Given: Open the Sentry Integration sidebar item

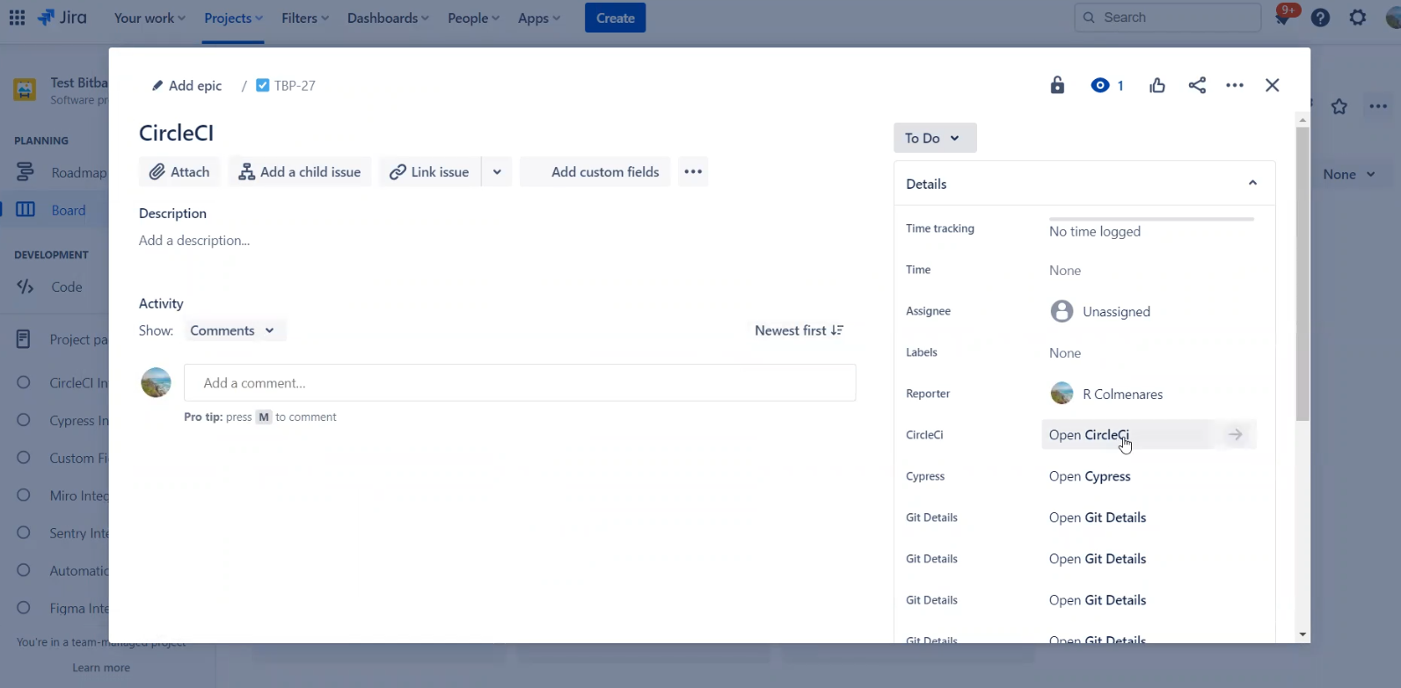Looking at the screenshot, I should (x=62, y=532).
